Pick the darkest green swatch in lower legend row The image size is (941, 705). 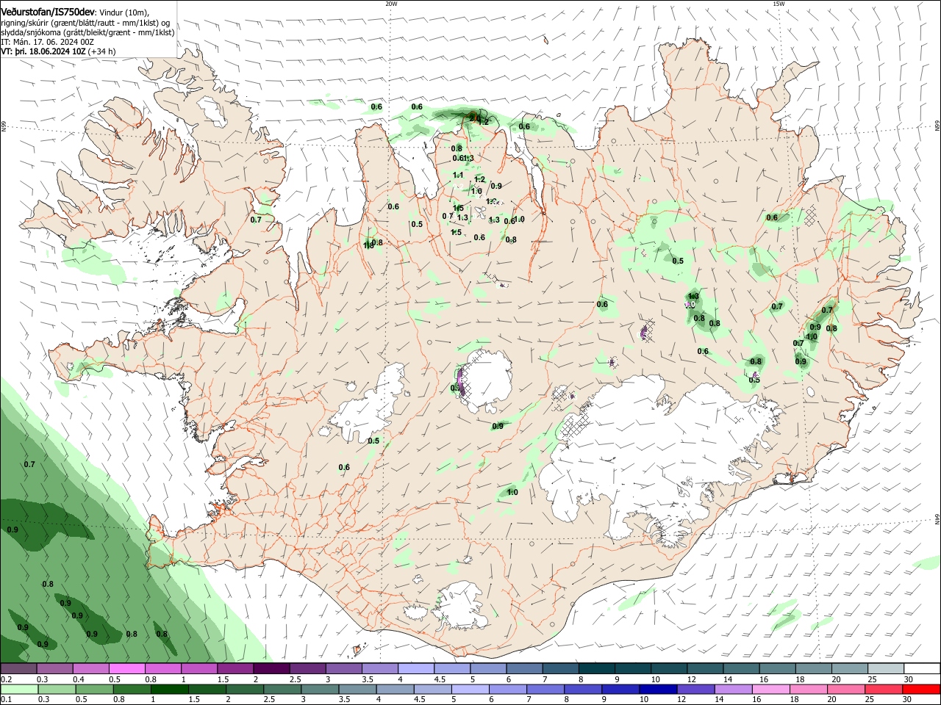click(x=169, y=689)
